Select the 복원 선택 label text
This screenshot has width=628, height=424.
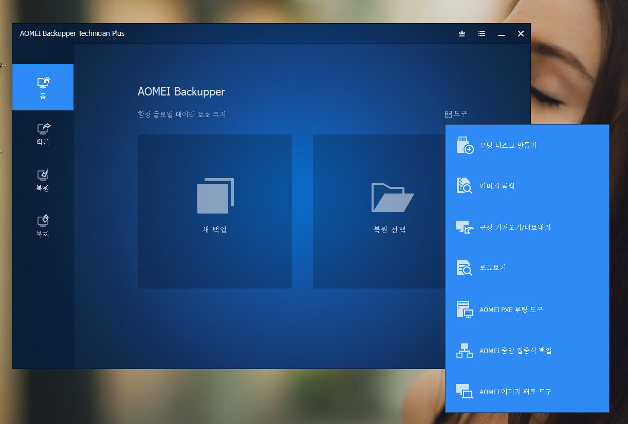(x=390, y=229)
